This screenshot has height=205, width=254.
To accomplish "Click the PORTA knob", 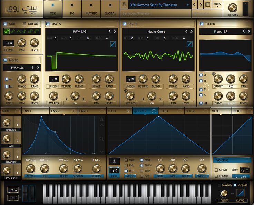I will click(x=224, y=193).
